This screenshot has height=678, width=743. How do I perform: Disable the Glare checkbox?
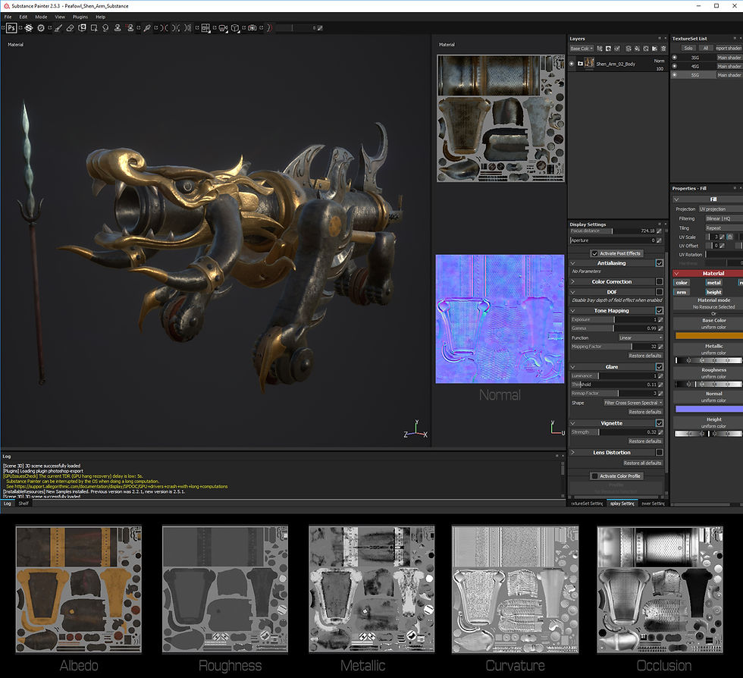click(659, 366)
